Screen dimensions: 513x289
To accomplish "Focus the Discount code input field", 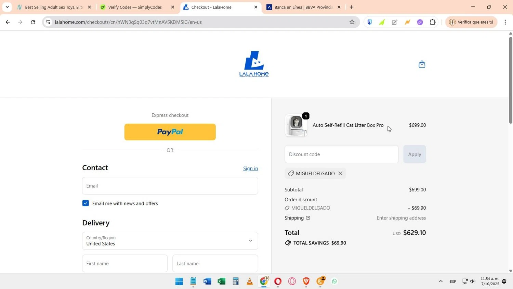I will click(x=341, y=154).
